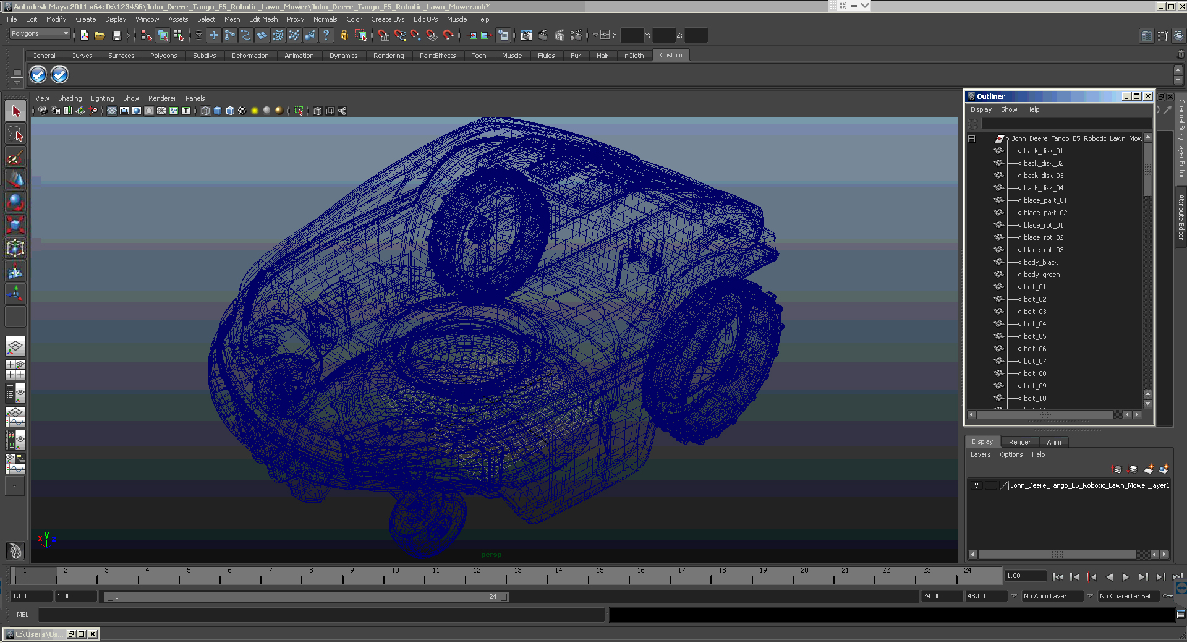Toggle textured display checker icon
Screen dimensions: 1187x643
pyautogui.click(x=242, y=111)
